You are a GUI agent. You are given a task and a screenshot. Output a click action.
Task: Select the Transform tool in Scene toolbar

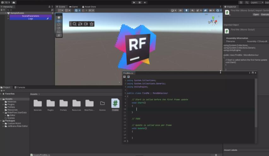[59, 36]
